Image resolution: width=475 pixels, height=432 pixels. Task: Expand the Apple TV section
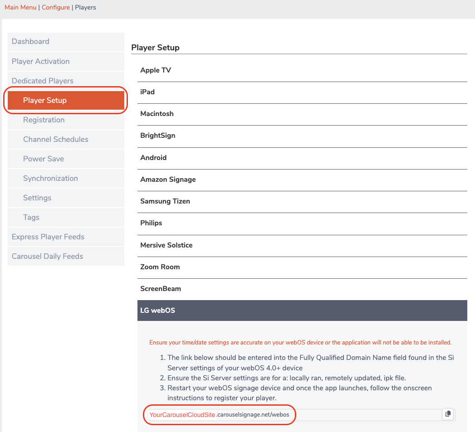(302, 70)
